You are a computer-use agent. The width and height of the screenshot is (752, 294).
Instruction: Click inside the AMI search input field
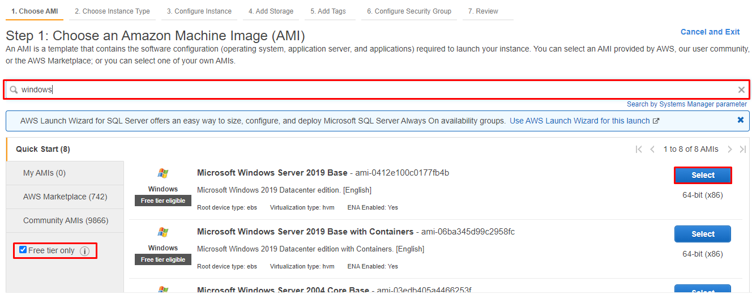(x=377, y=90)
